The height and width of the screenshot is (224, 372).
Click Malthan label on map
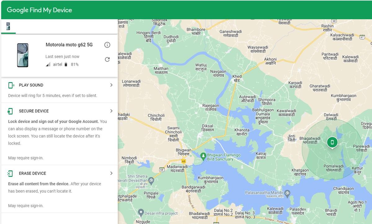pyautogui.click(x=161, y=71)
